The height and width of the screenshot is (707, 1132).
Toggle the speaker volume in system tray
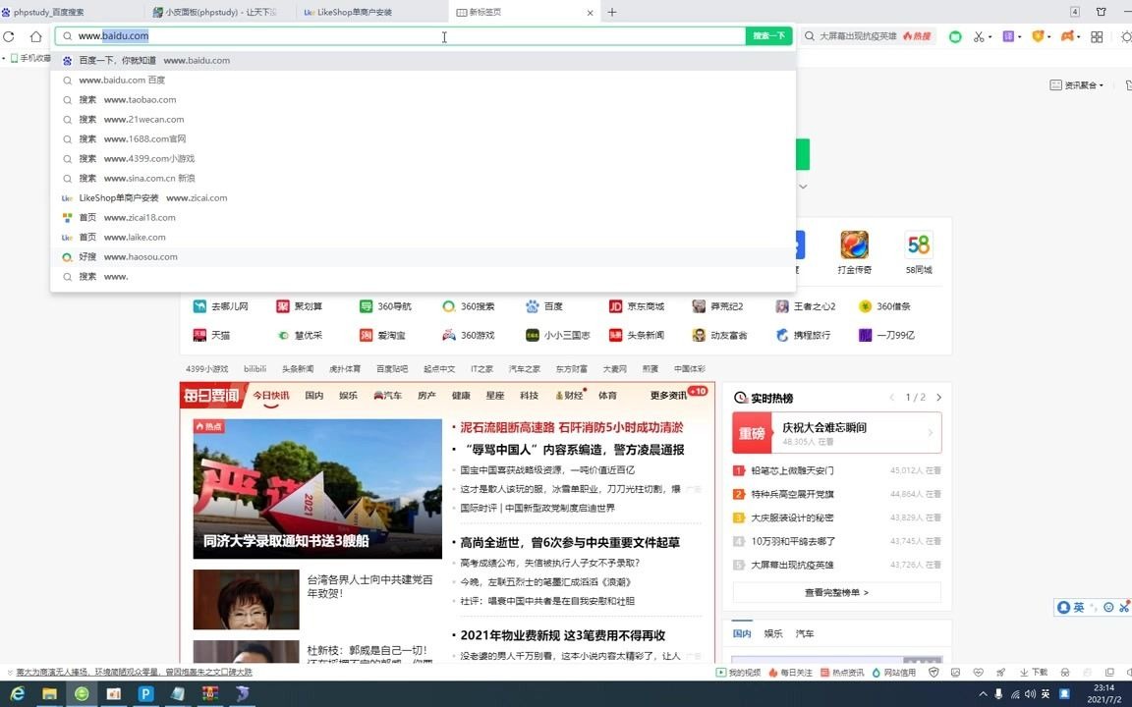tap(1030, 693)
